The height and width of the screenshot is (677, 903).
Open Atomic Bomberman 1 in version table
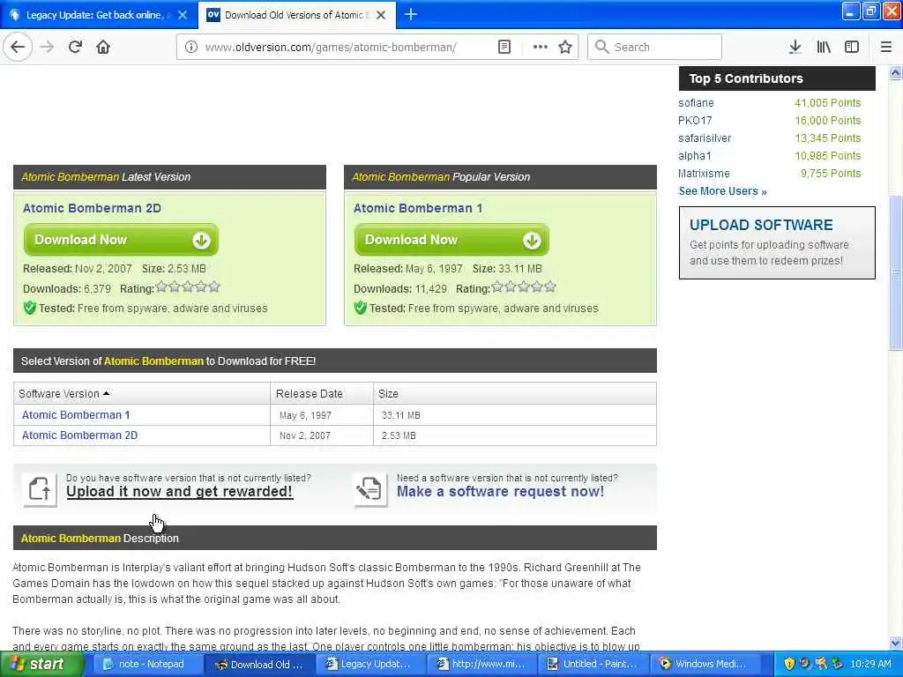(x=76, y=415)
